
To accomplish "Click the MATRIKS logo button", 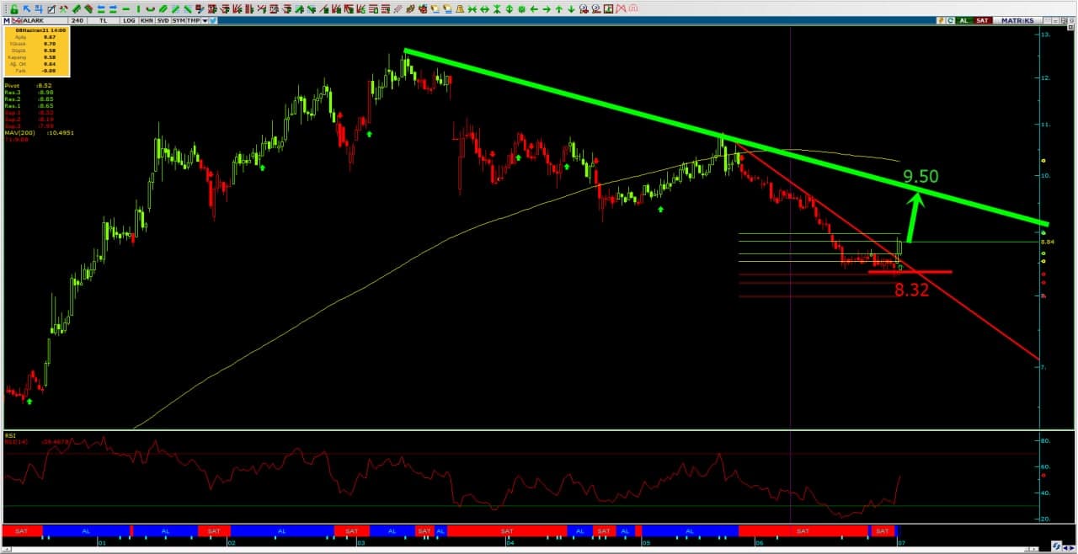I will pyautogui.click(x=1017, y=20).
